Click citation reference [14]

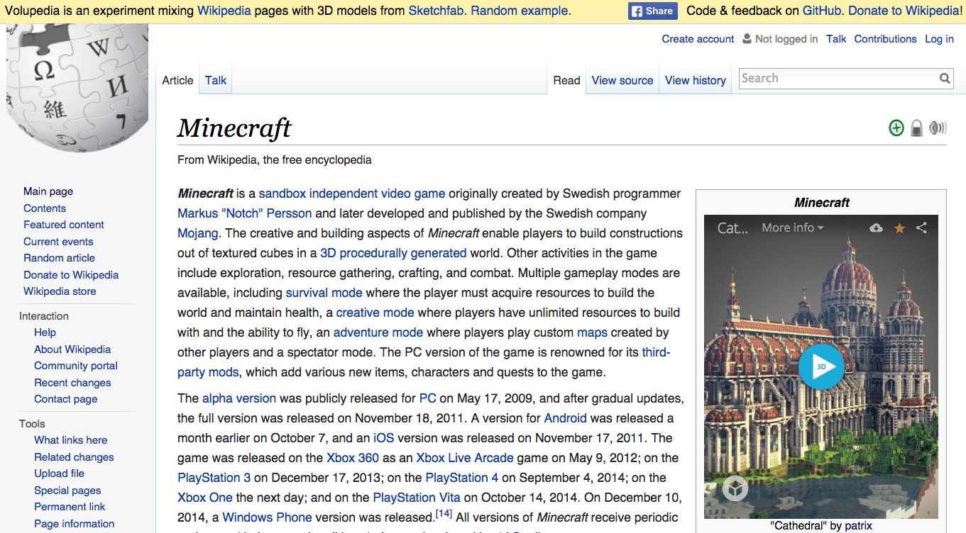tap(444, 513)
